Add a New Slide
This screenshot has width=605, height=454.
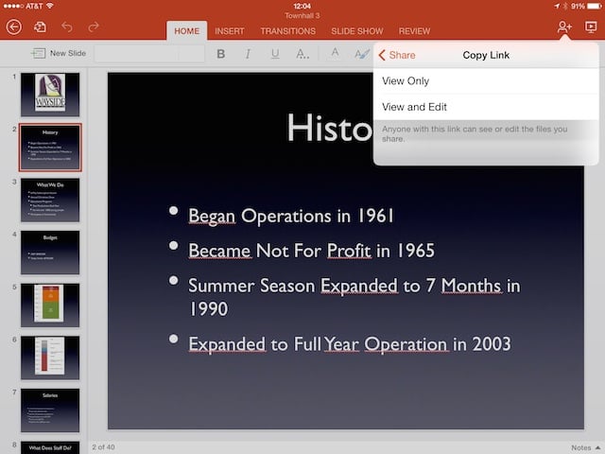[x=59, y=53]
